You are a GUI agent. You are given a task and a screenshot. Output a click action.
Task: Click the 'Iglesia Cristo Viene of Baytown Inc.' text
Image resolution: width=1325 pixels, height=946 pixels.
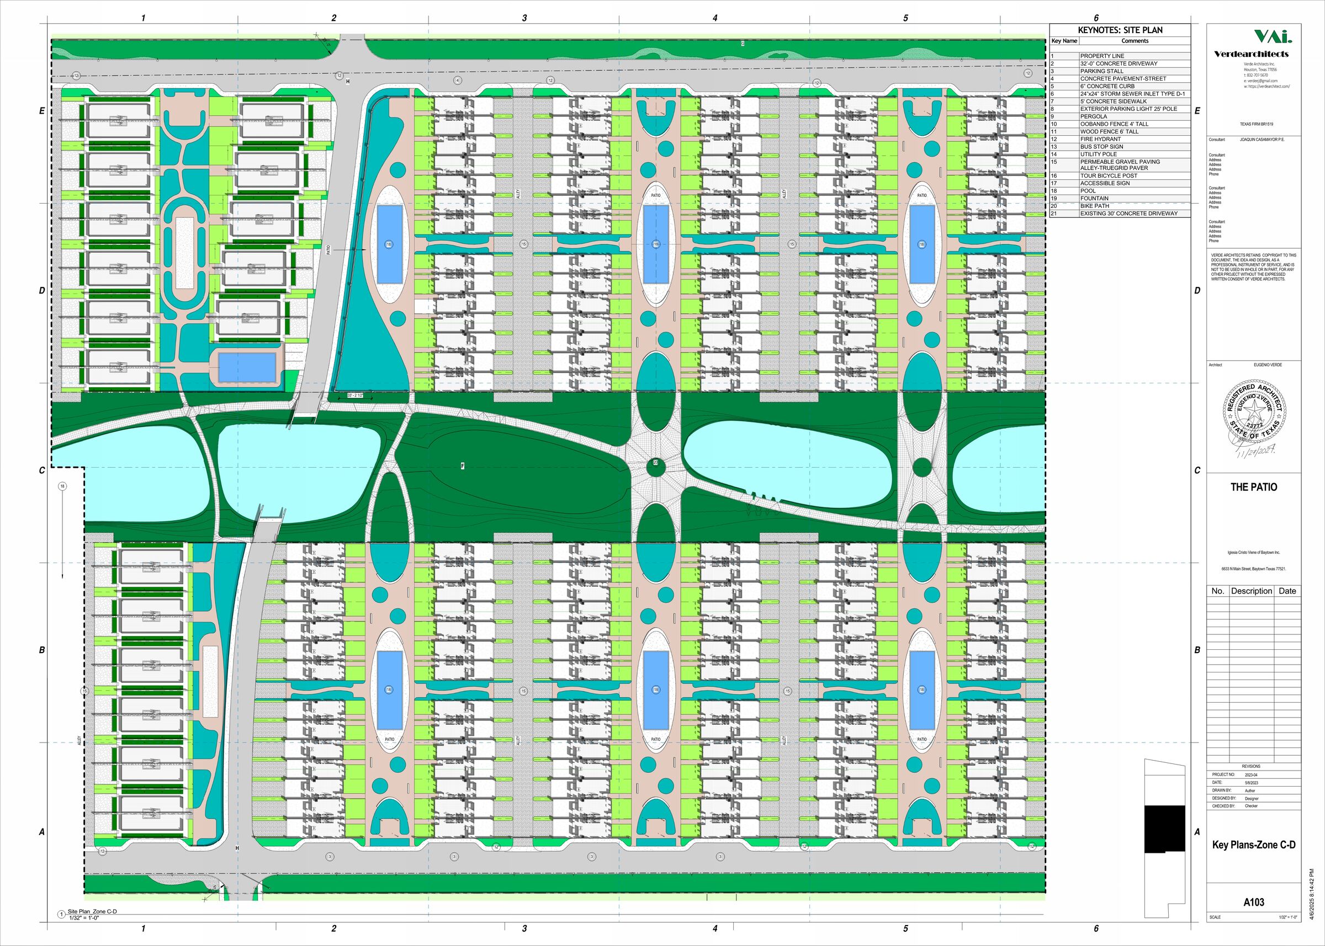click(1253, 552)
